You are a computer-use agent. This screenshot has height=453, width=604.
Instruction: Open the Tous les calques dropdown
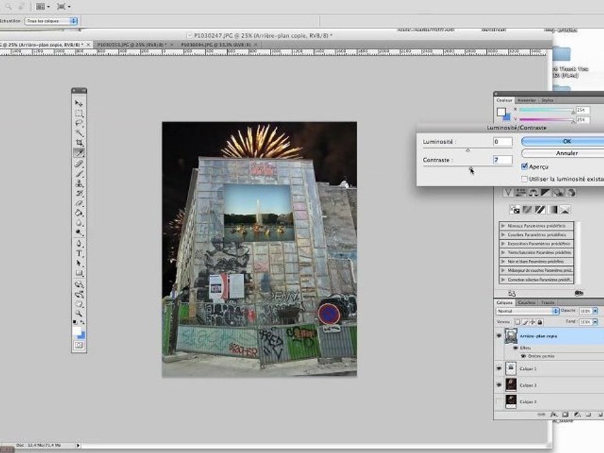[51, 21]
